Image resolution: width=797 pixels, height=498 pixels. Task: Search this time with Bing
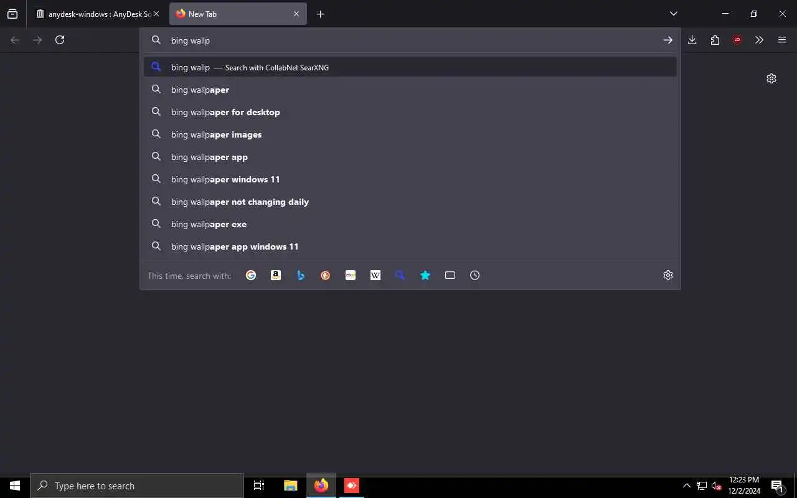pyautogui.click(x=301, y=275)
